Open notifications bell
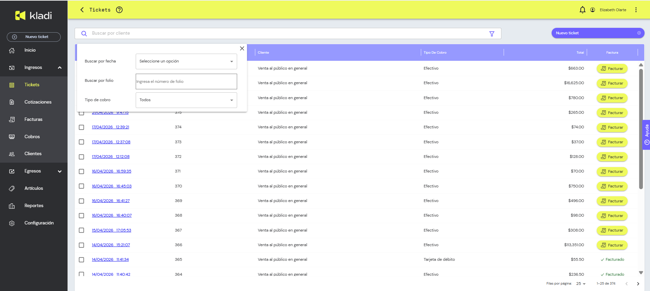Viewport: 650px width, 291px height. pyautogui.click(x=582, y=10)
